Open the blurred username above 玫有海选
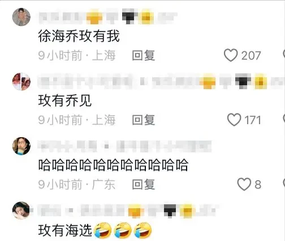285x241 pixels. coord(128,211)
